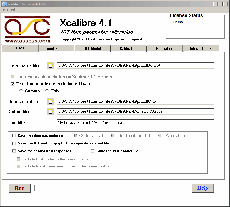Open the File menu

[x=5, y=10]
